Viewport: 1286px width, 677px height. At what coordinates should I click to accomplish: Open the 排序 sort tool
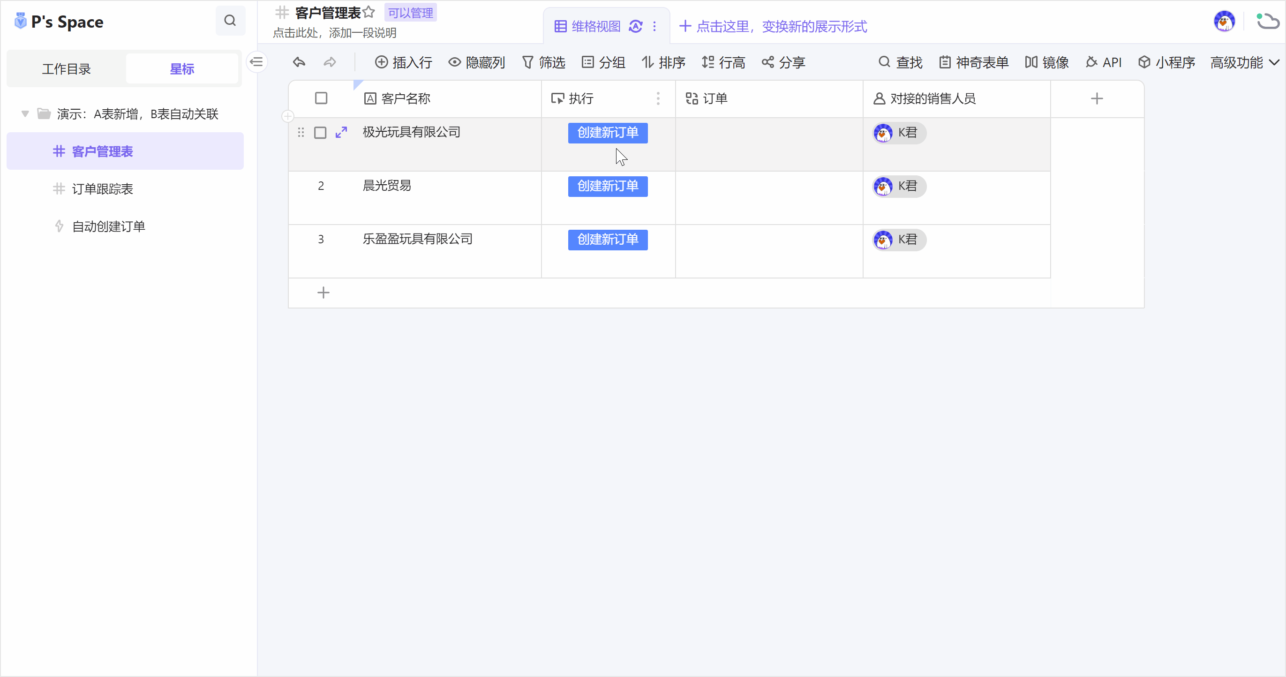click(x=663, y=62)
